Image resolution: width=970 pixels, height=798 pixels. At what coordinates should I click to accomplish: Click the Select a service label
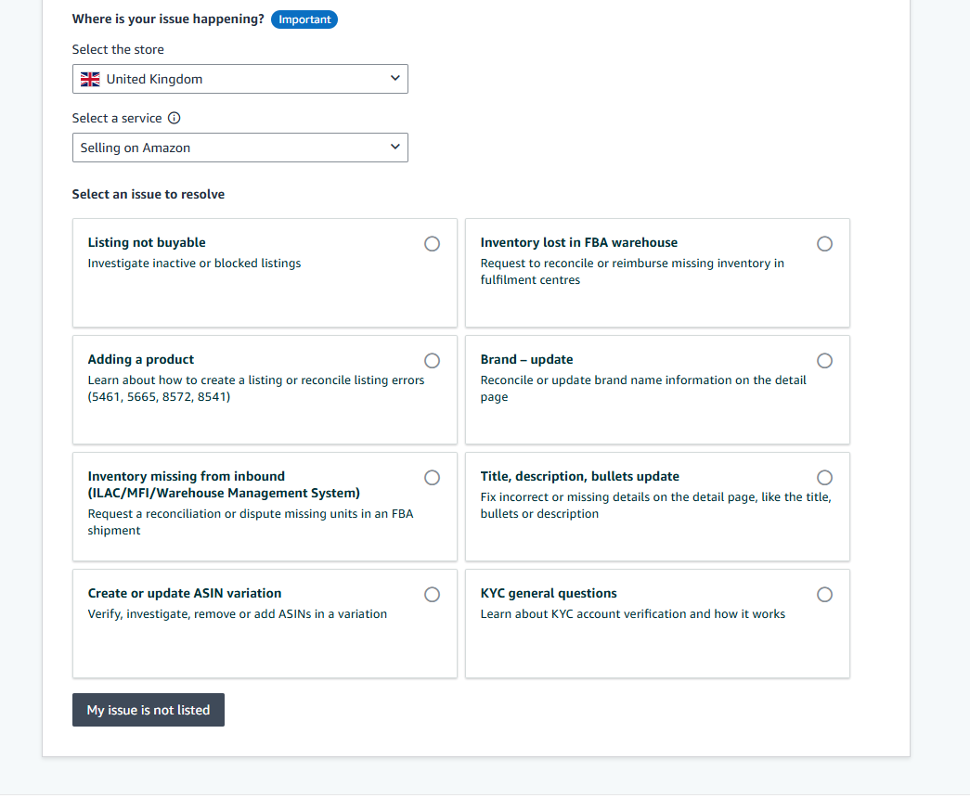117,118
